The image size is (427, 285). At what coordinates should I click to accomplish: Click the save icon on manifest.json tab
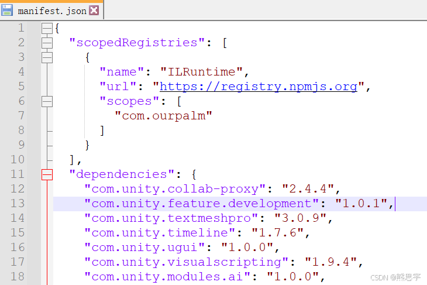(7, 10)
